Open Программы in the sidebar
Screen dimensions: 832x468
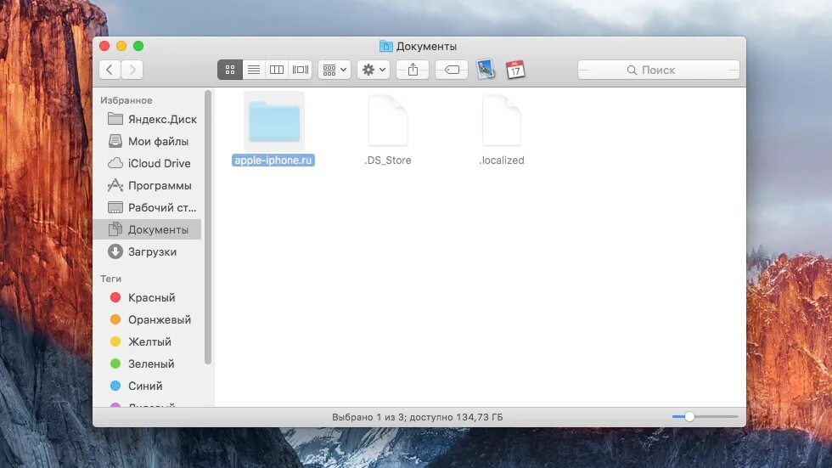point(147,186)
